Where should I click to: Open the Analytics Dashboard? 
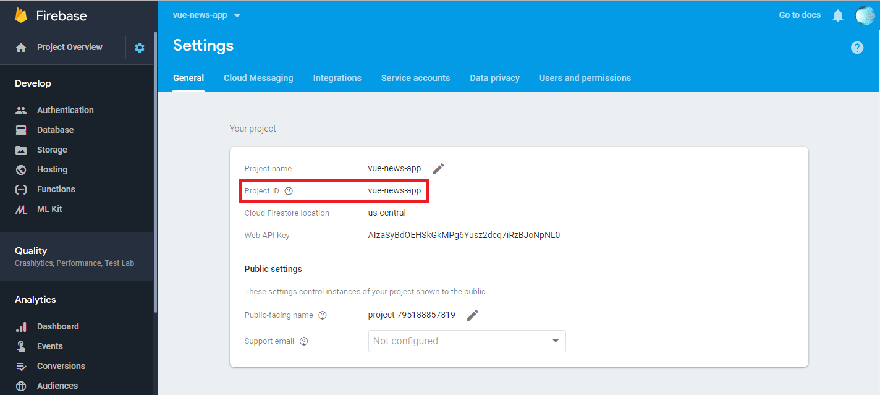coord(57,326)
